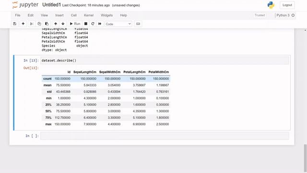Click the 75% row label
Viewport: 307px width, 173px height.
click(48, 118)
